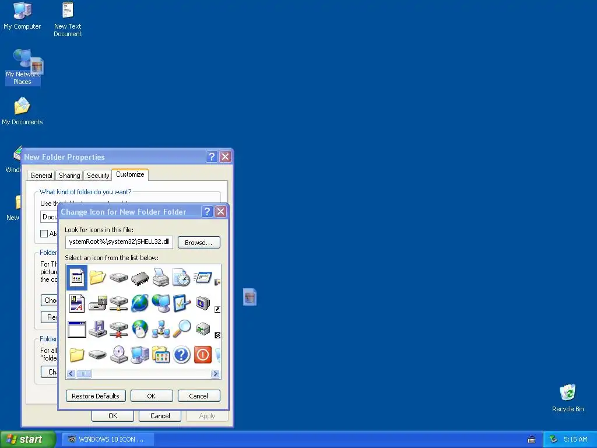The image size is (597, 448).
Task: Click the WINDOWS 10 ICON taskbar button
Action: click(108, 439)
